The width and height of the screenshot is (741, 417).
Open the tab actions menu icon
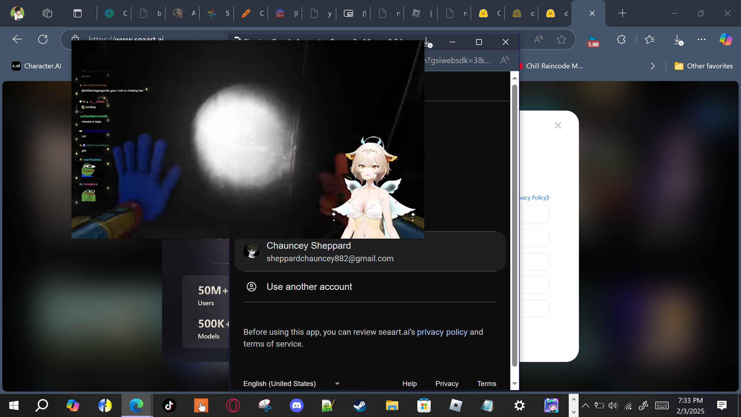pos(78,13)
